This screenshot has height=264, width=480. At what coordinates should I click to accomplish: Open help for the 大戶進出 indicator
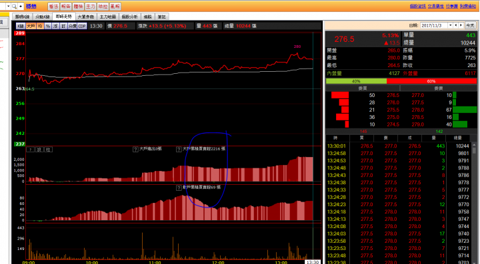(135, 149)
